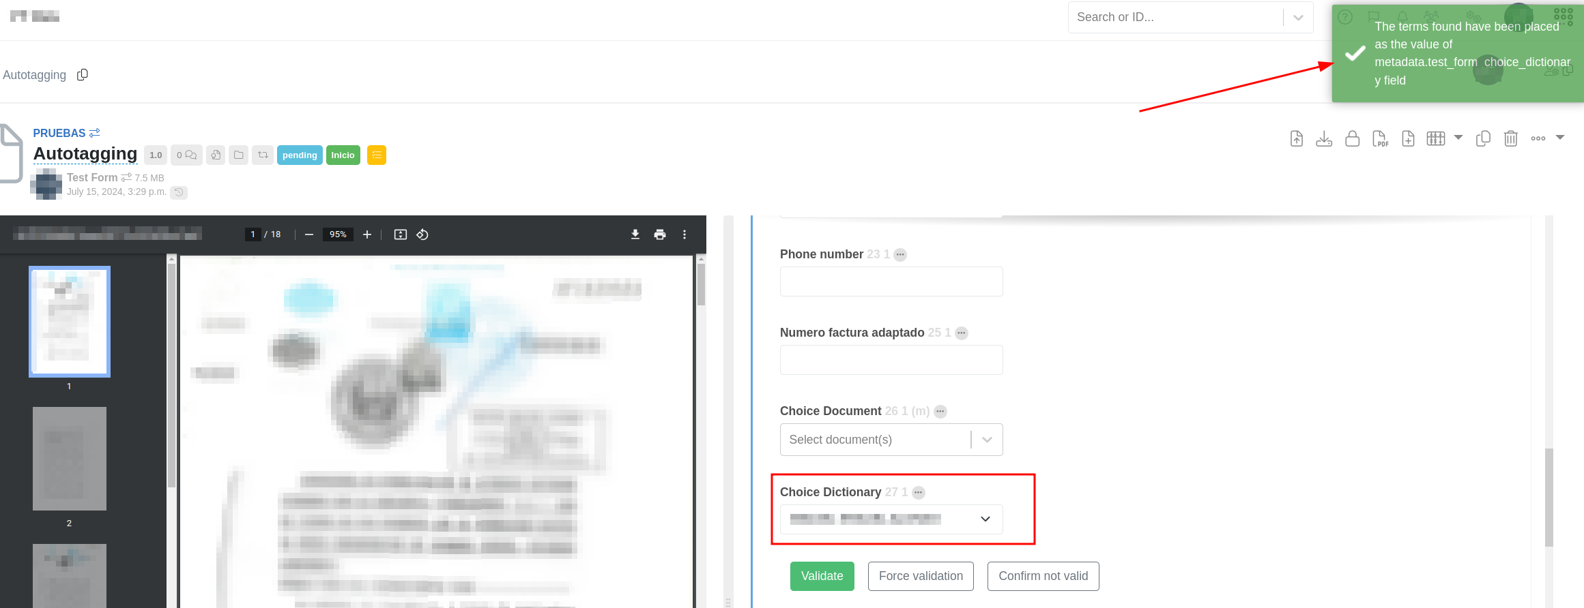
Task: Select page 2 thumbnail in sidebar
Action: 70,459
